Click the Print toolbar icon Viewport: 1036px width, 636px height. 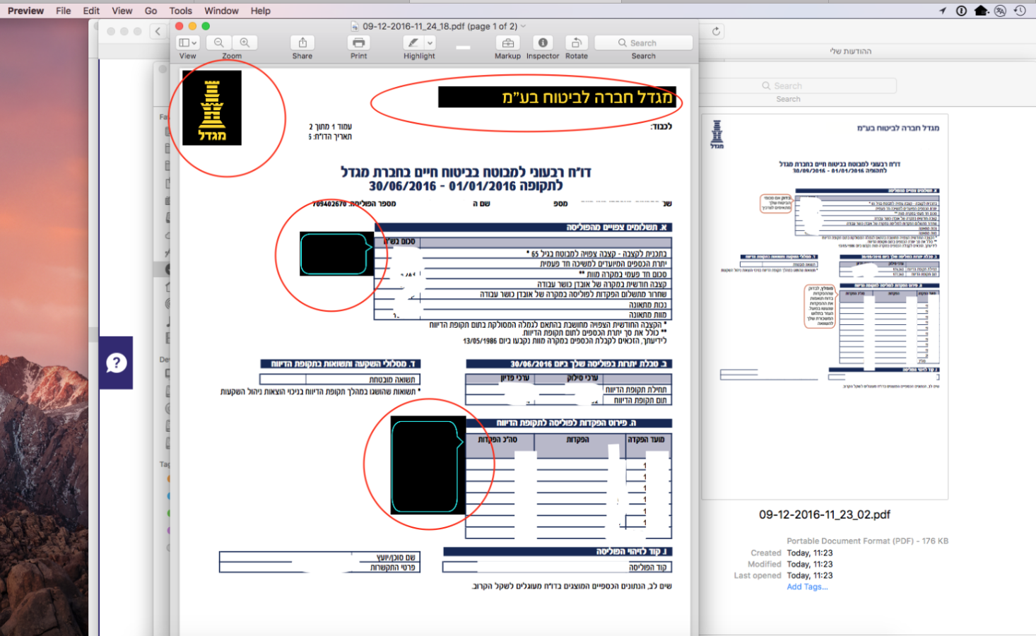pos(359,43)
